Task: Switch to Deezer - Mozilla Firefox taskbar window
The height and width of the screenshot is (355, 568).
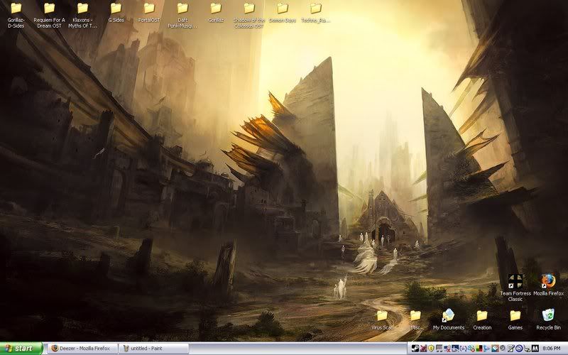Action: (80, 349)
